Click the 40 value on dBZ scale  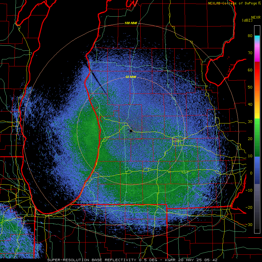click(250, 105)
